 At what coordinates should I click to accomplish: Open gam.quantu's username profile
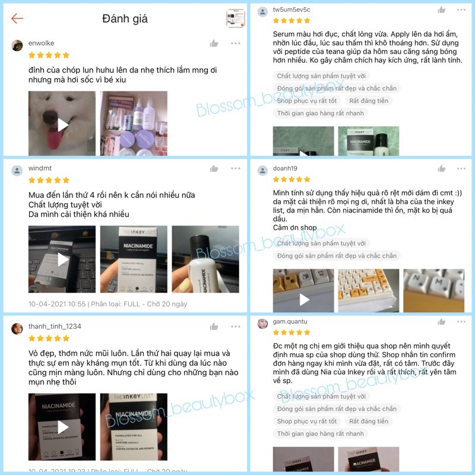[x=290, y=321]
